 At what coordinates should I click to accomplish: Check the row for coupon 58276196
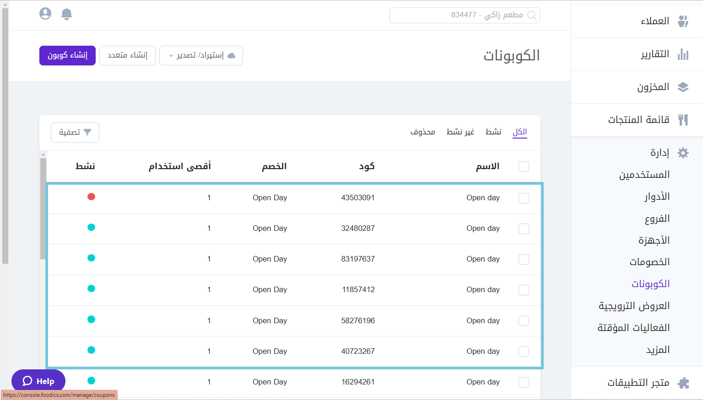coord(524,321)
